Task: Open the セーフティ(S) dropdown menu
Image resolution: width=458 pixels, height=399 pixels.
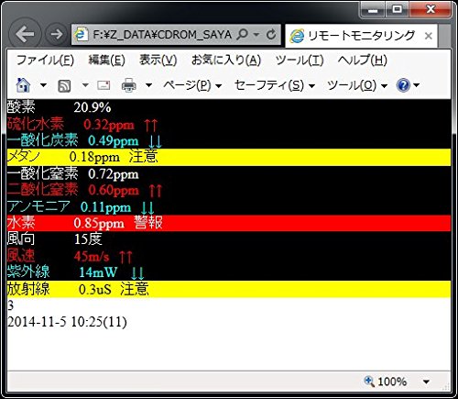Action: [275, 85]
